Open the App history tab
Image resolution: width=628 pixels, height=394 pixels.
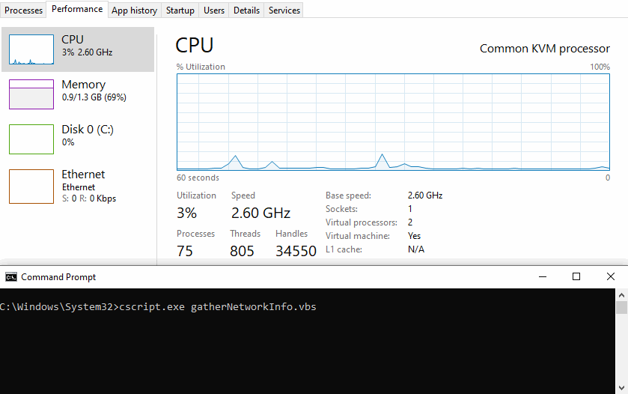click(134, 10)
